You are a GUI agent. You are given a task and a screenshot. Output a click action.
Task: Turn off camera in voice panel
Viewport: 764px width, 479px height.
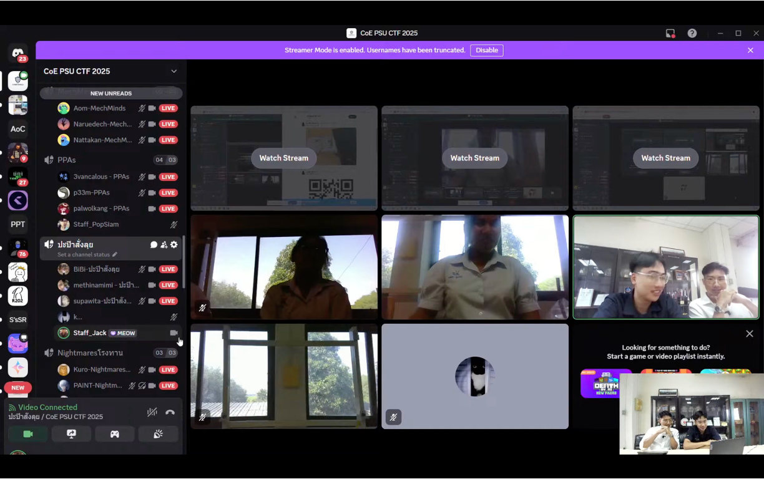28,434
